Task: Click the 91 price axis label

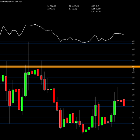Action: pyautogui.click(x=133, y=112)
